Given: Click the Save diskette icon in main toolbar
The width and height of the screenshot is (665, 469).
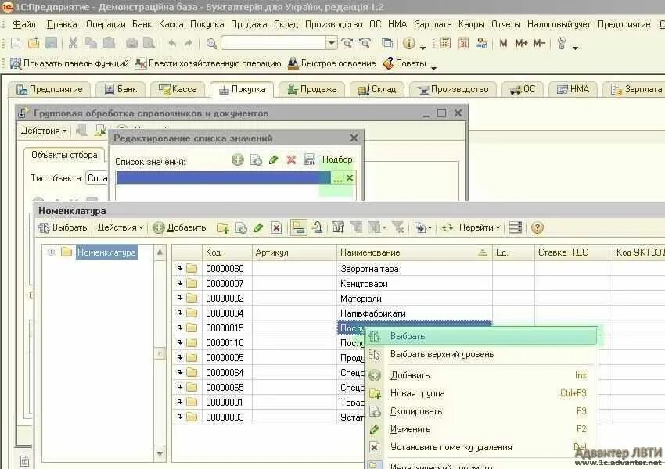Looking at the screenshot, I should tap(52, 43).
